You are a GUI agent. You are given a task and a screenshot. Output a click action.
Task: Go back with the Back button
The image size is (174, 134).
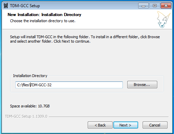(x=100, y=125)
